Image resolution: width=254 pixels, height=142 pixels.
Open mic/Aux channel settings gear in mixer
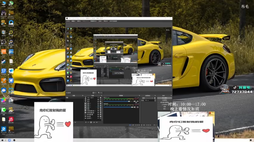[x=138, y=101]
